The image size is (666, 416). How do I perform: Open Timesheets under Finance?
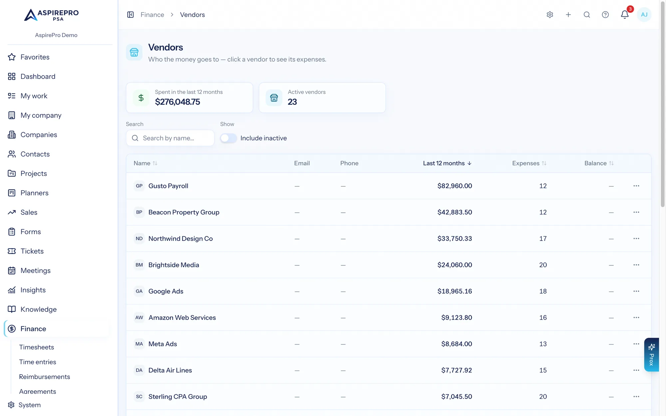click(x=37, y=347)
